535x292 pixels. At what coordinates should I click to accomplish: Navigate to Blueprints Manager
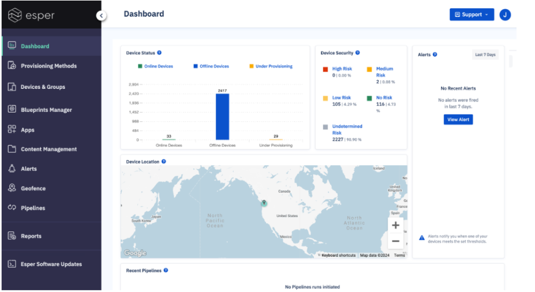coord(46,110)
